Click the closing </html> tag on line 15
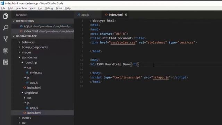 click(x=96, y=82)
